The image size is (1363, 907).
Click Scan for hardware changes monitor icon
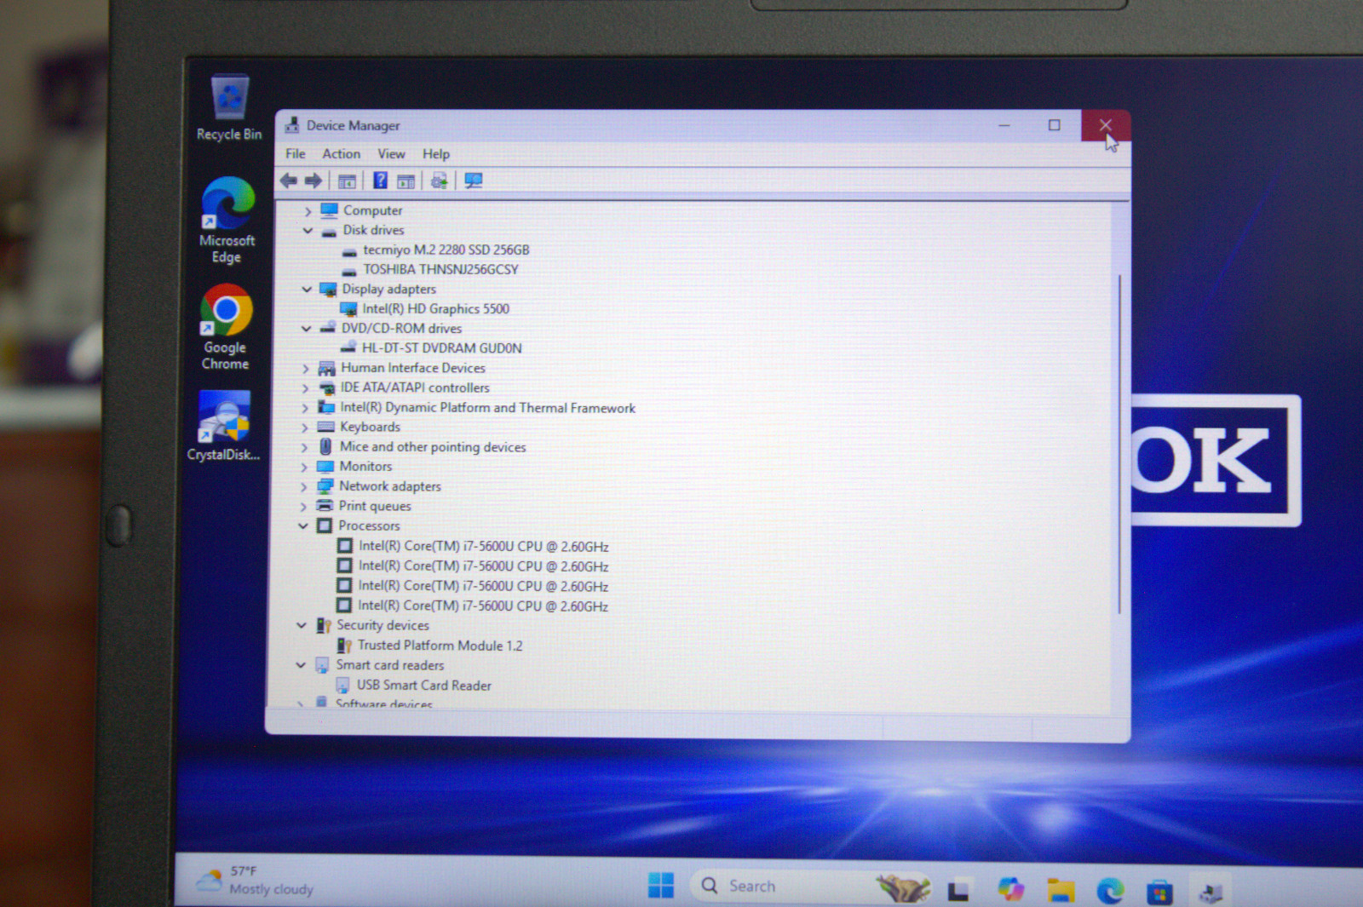click(474, 181)
